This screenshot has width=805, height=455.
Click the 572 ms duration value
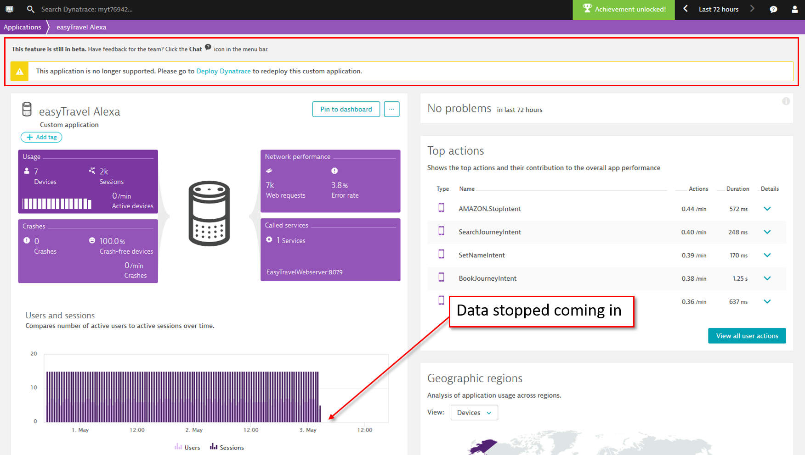pos(738,209)
